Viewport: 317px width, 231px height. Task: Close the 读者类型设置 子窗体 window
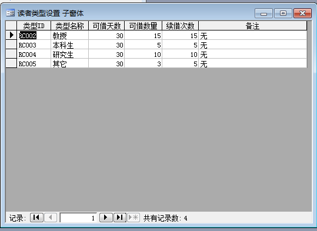302,13
